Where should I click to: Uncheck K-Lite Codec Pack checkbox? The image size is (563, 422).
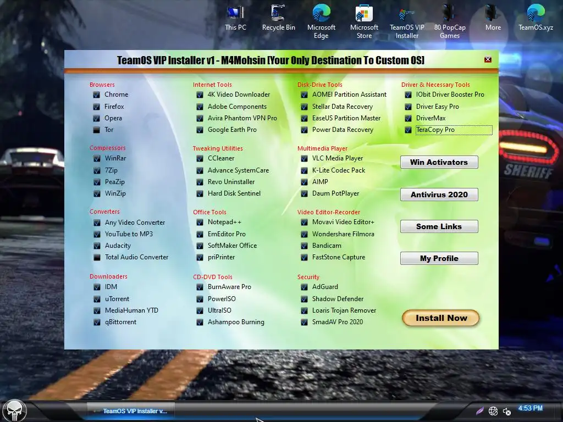pyautogui.click(x=304, y=170)
